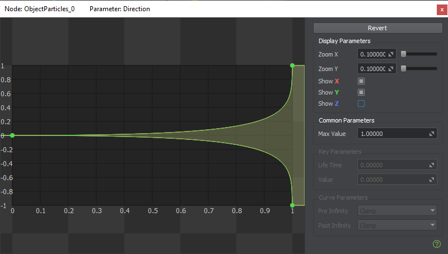
Task: Click the Life Time field drag arrow icon
Action: (432, 165)
